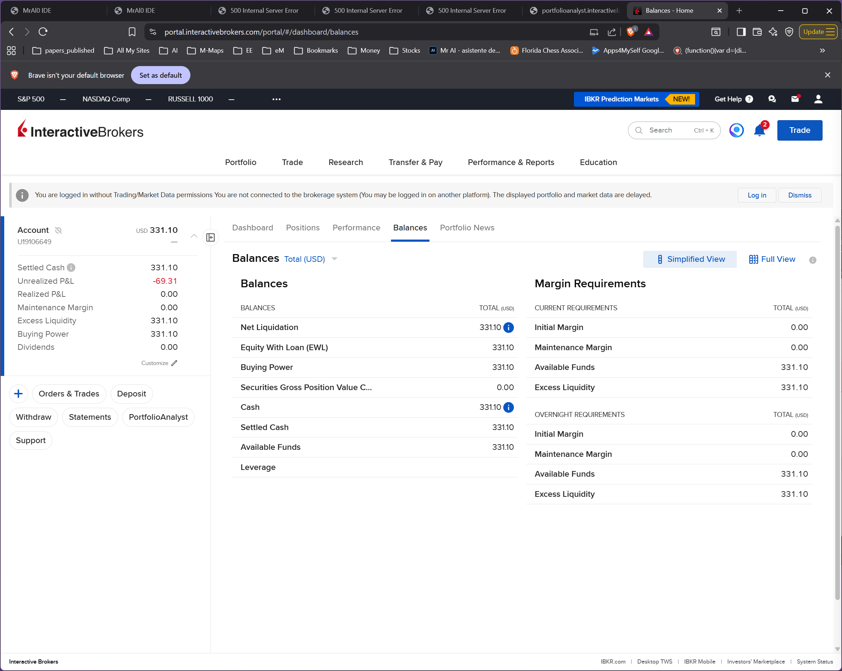Switch to Full View
This screenshot has height=671, width=842.
tap(772, 259)
